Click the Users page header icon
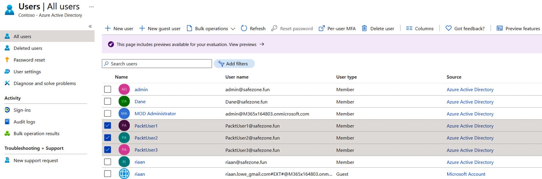The height and width of the screenshot is (179, 542). [10, 10]
